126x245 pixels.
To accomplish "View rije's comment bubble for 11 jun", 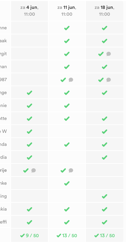I will point(71,170).
